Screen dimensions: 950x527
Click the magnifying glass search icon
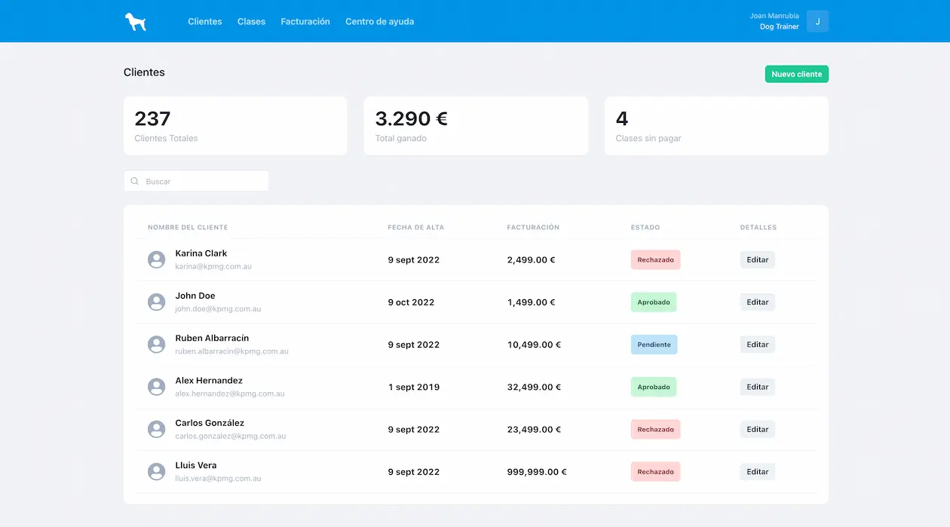pyautogui.click(x=134, y=181)
